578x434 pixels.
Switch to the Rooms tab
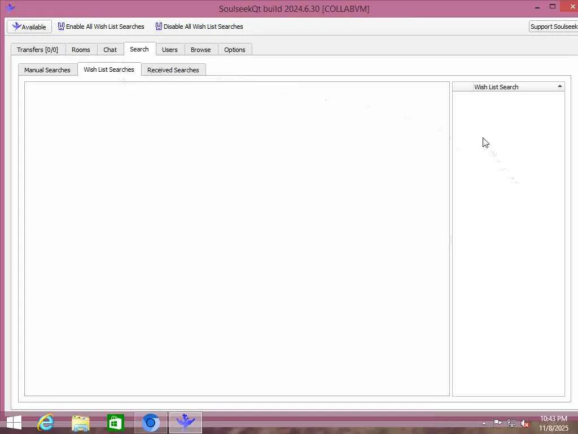(81, 50)
